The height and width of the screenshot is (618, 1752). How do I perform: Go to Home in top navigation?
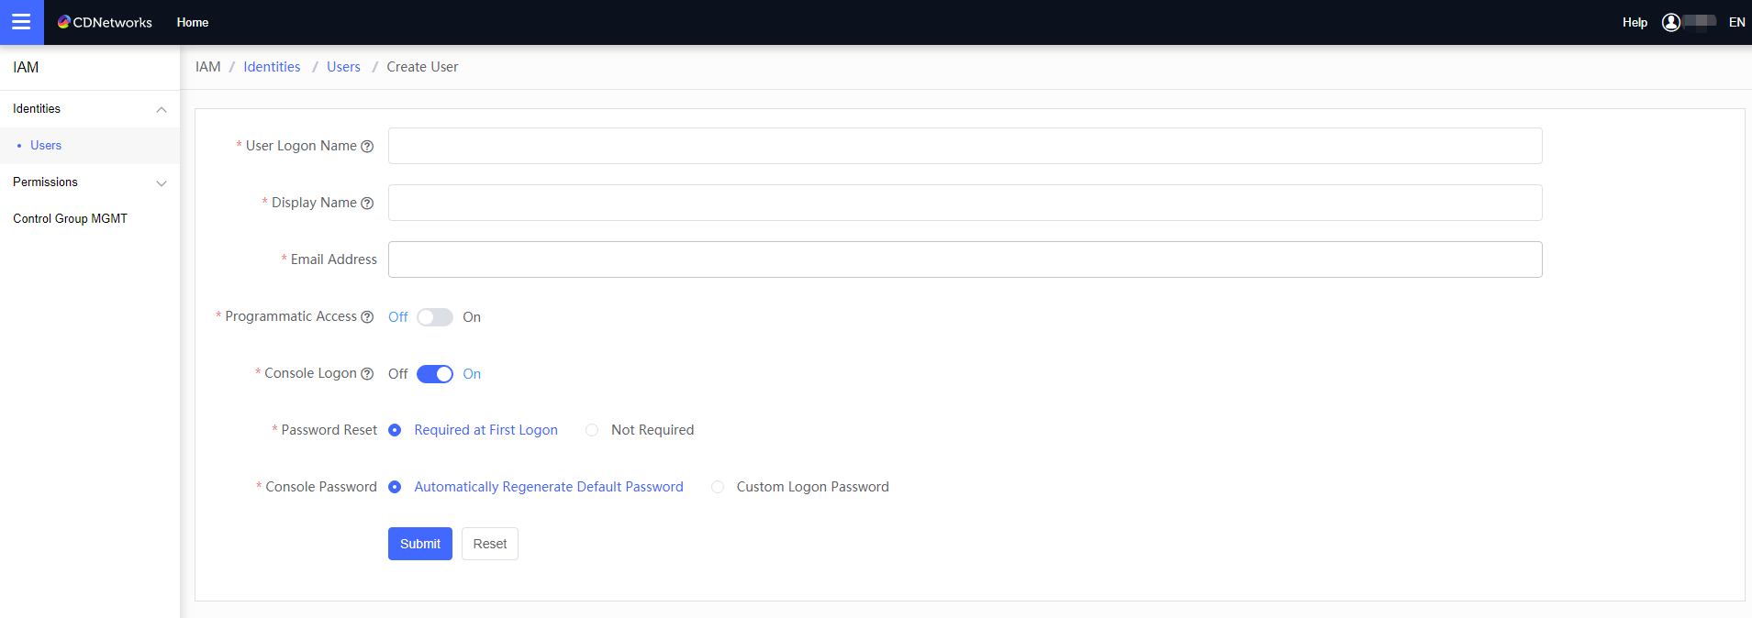pos(192,22)
